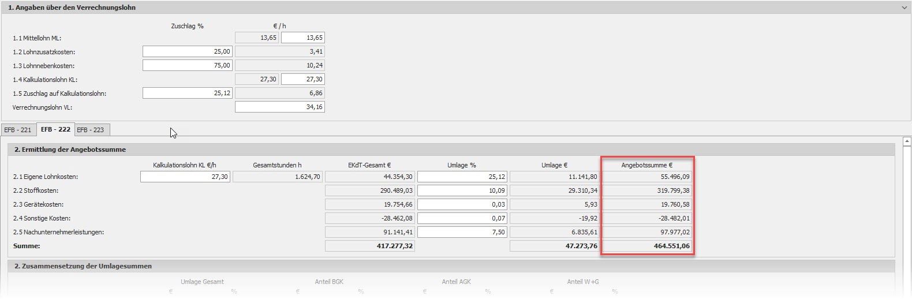Select the Umlage % field for Gerätekosten
Image resolution: width=912 pixels, height=299 pixels.
pos(462,204)
